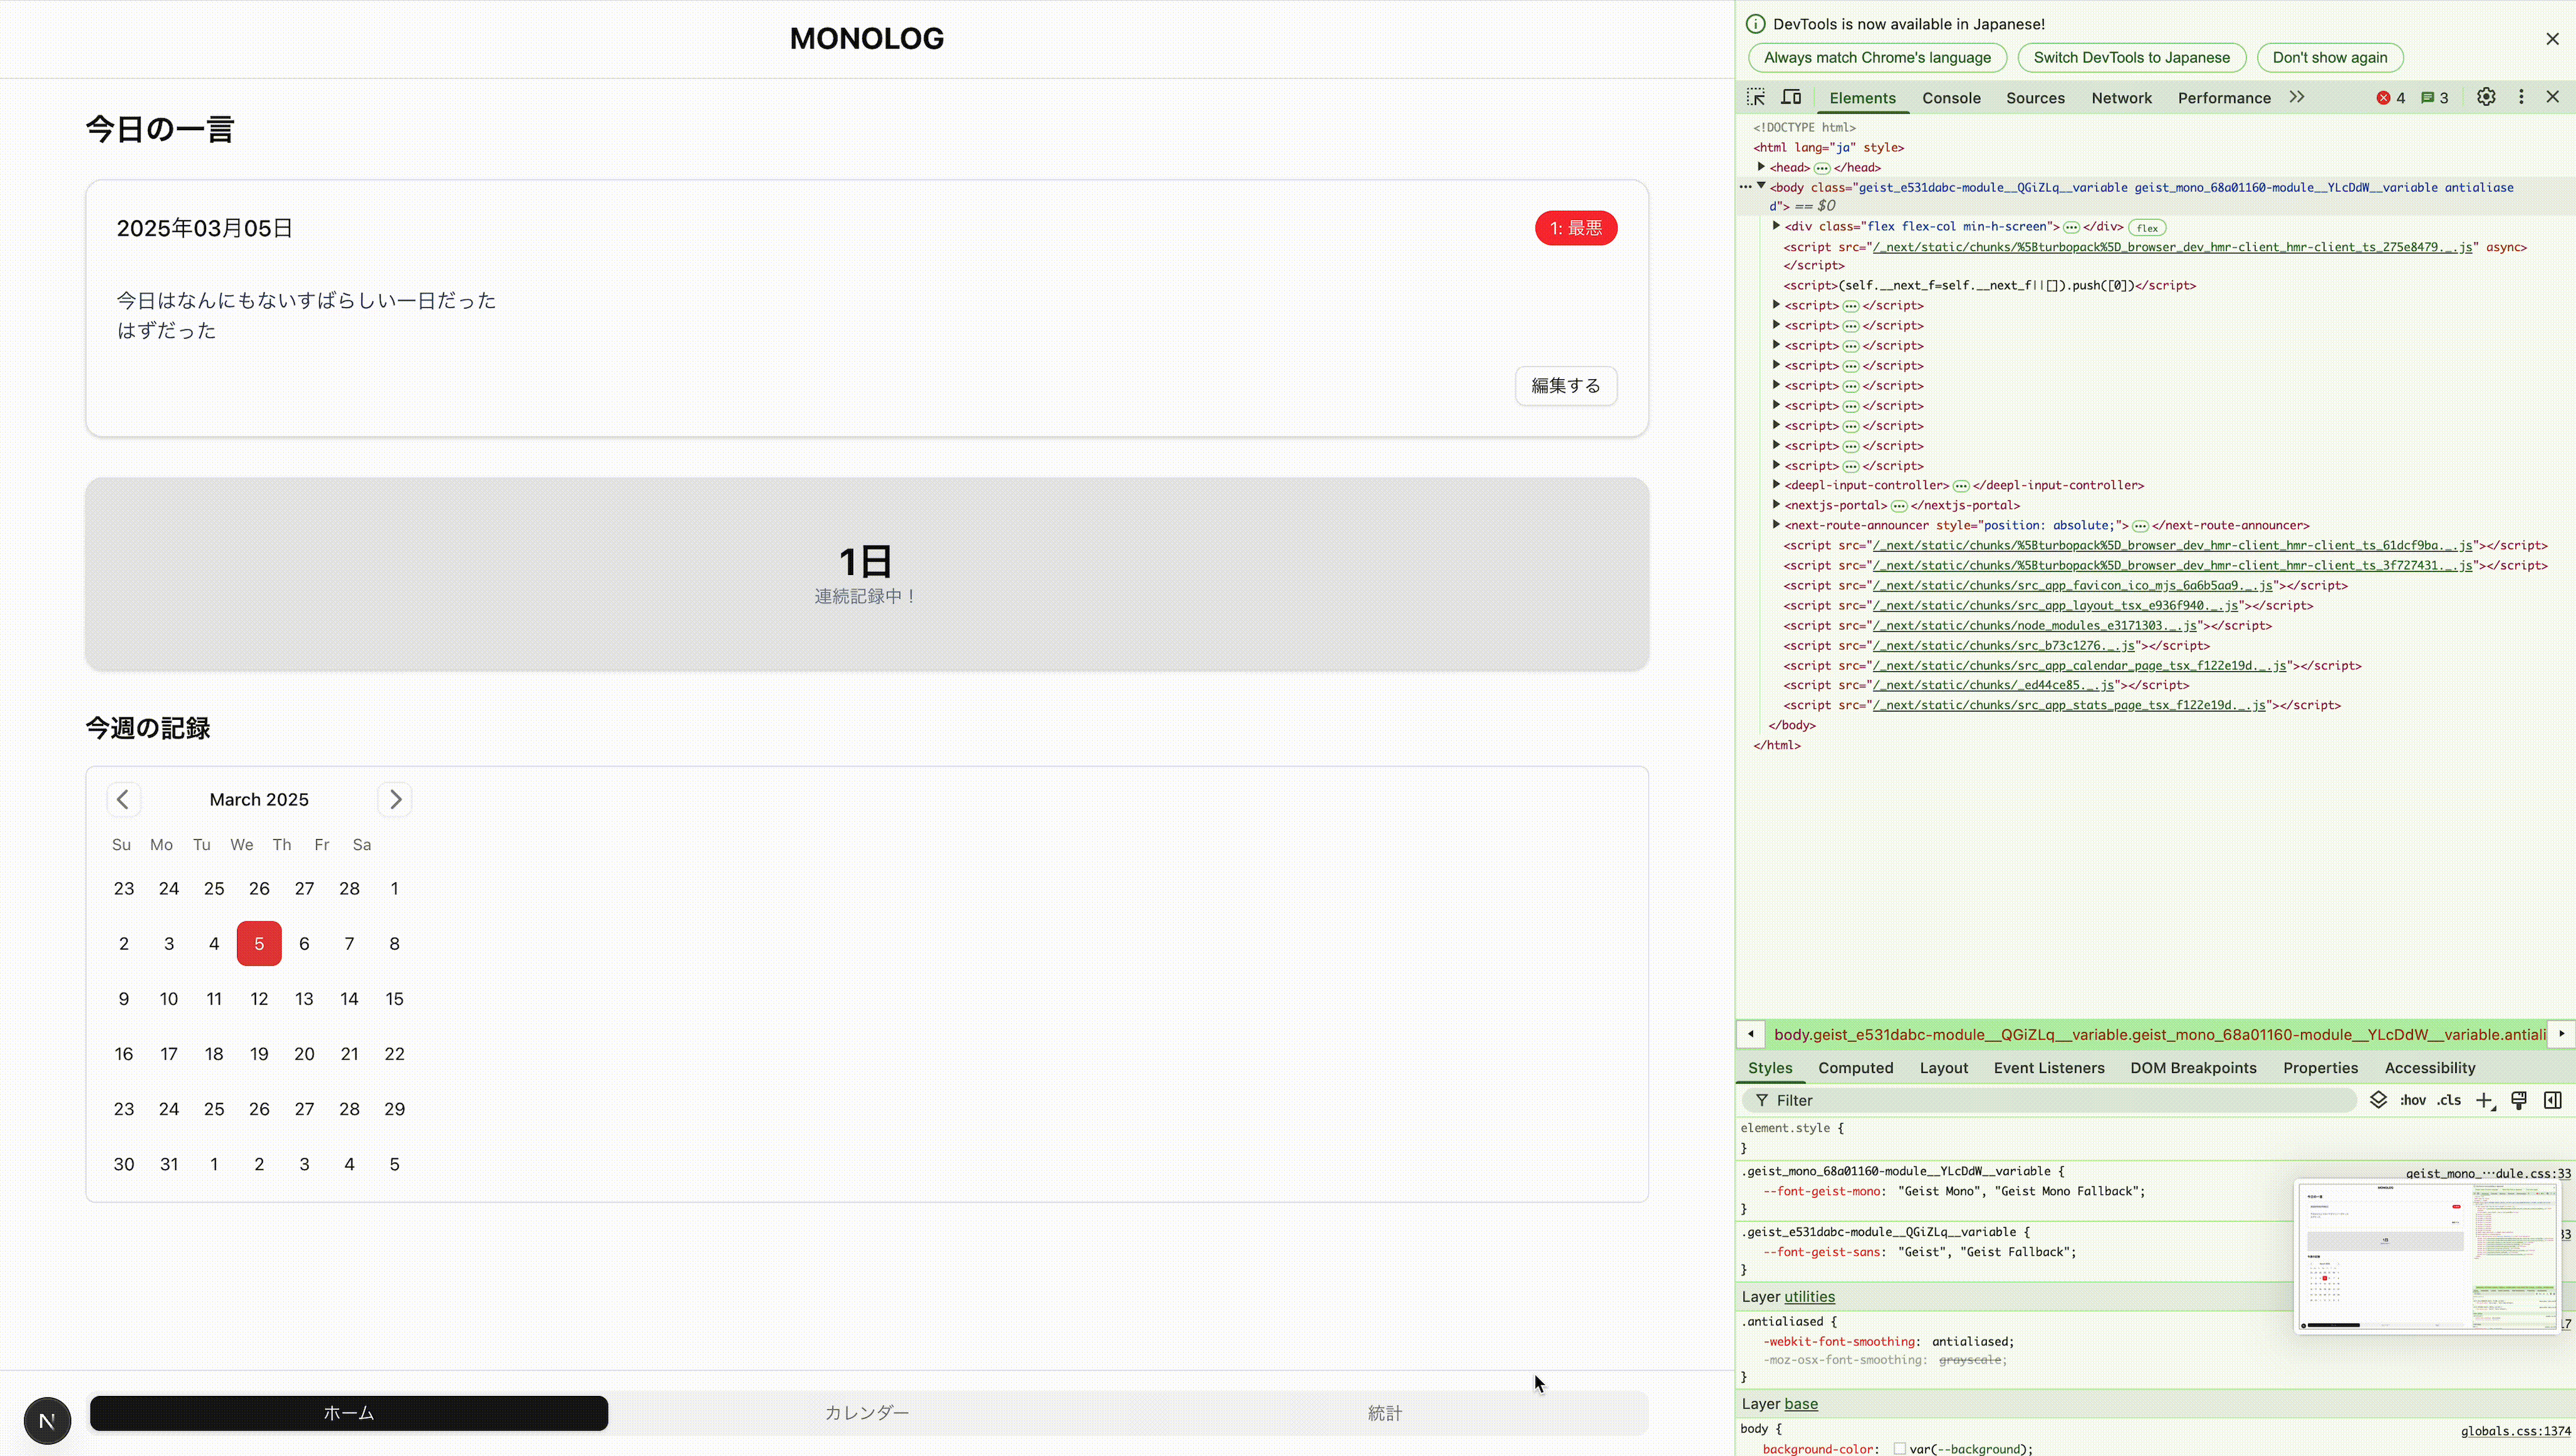This screenshot has height=1456, width=2576.
Task: Open the Next.js dev tools N badge
Action: click(x=47, y=1420)
